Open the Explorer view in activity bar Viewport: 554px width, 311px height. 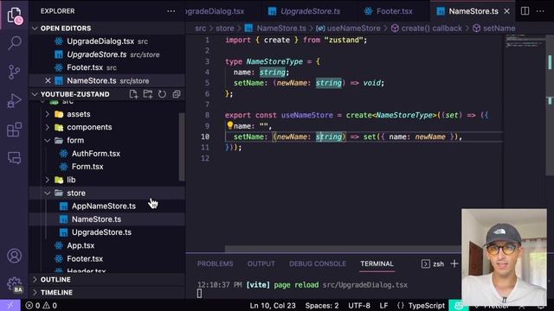(15, 15)
